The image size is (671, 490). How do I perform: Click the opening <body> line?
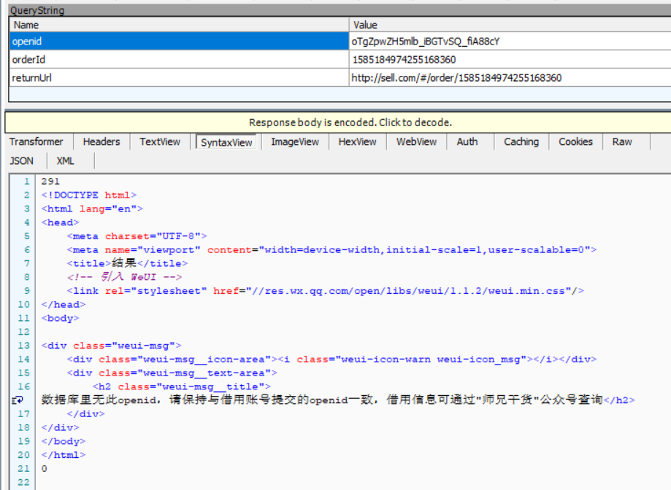coord(60,318)
